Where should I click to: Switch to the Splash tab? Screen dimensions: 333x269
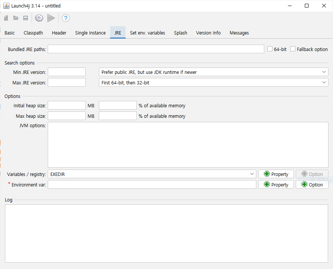click(x=180, y=33)
